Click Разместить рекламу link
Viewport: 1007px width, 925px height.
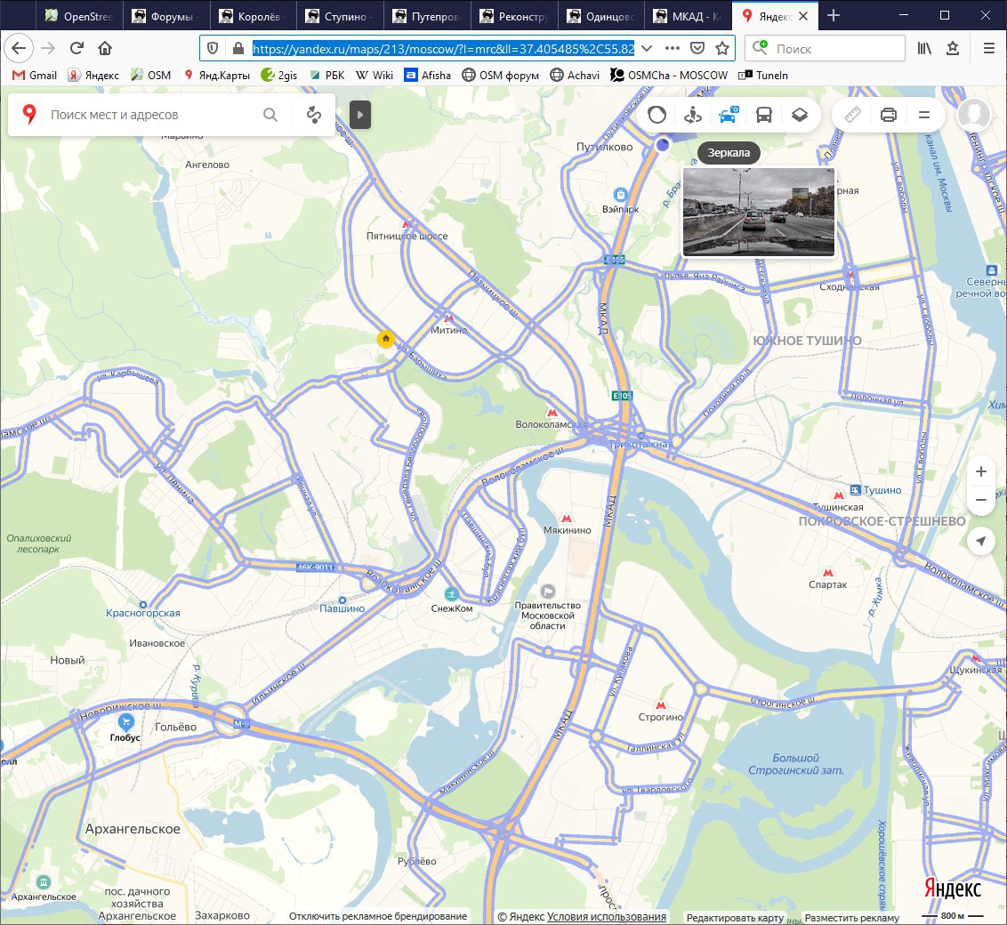point(851,917)
